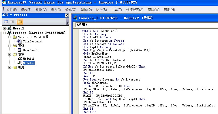
Task: Click the 引用 folder icon
Action: 15,68
